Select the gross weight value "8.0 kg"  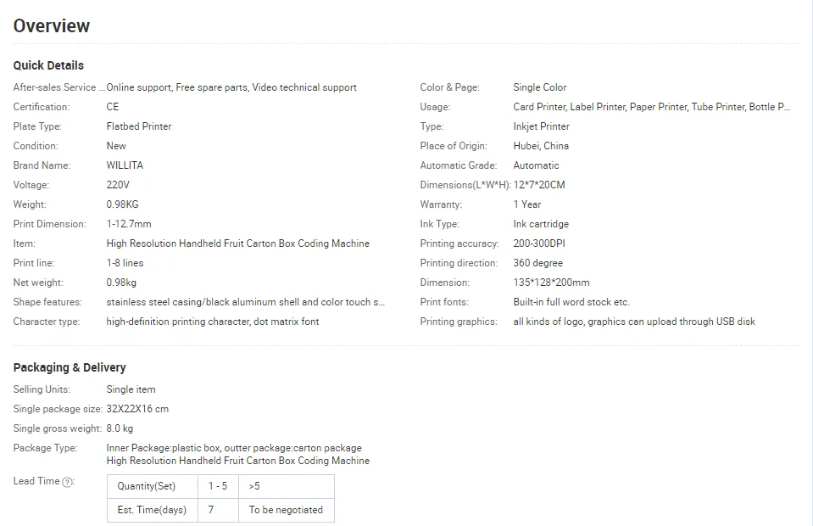(120, 428)
